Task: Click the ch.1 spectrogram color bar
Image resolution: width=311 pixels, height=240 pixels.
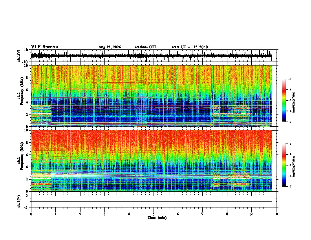Action: tap(284, 100)
